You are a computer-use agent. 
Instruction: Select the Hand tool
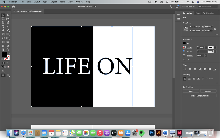3,50
